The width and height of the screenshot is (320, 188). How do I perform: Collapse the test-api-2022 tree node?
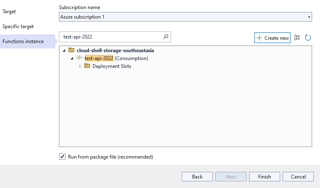[72, 58]
